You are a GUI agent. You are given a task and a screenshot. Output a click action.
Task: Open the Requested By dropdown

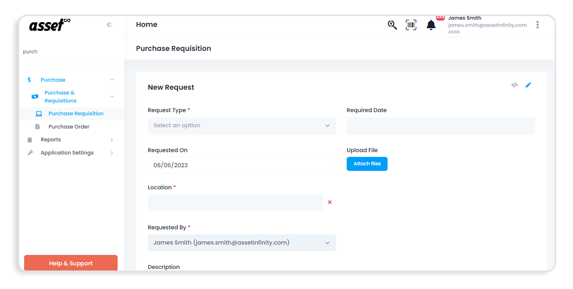(242, 242)
